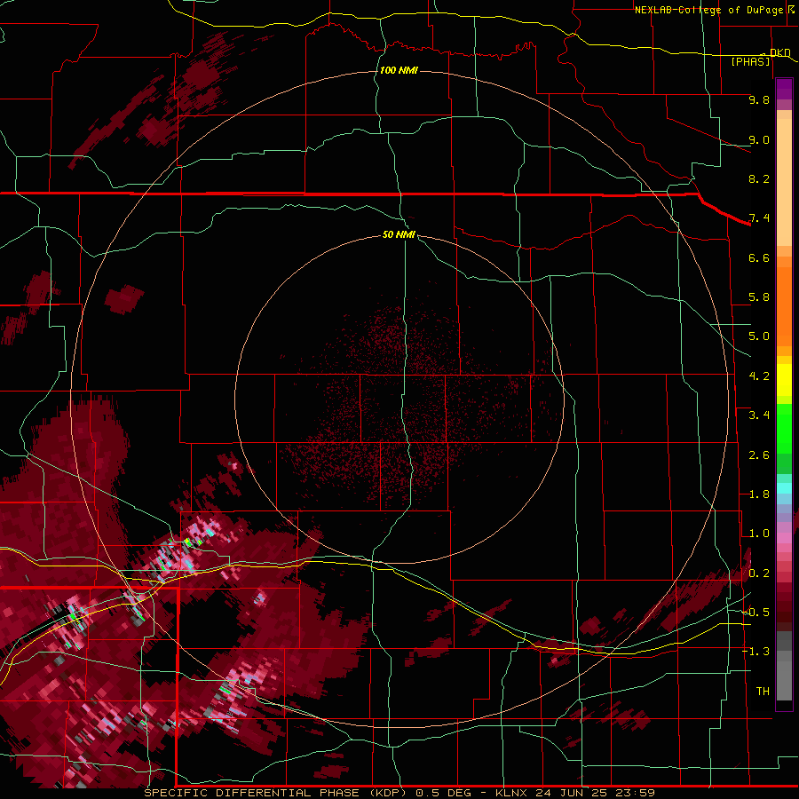Click the KLNX 24 JUN 25 23:59 timestamp
Image resolution: width=799 pixels, height=799 pixels.
(574, 793)
